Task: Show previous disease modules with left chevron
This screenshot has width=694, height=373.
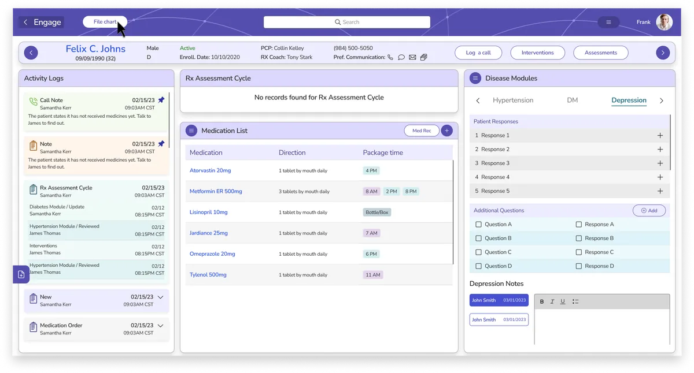Action: pyautogui.click(x=478, y=100)
